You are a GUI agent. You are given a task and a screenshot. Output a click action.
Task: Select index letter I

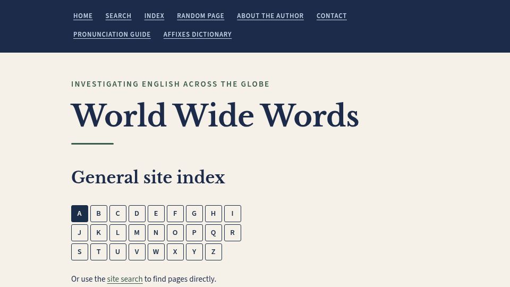pos(233,214)
